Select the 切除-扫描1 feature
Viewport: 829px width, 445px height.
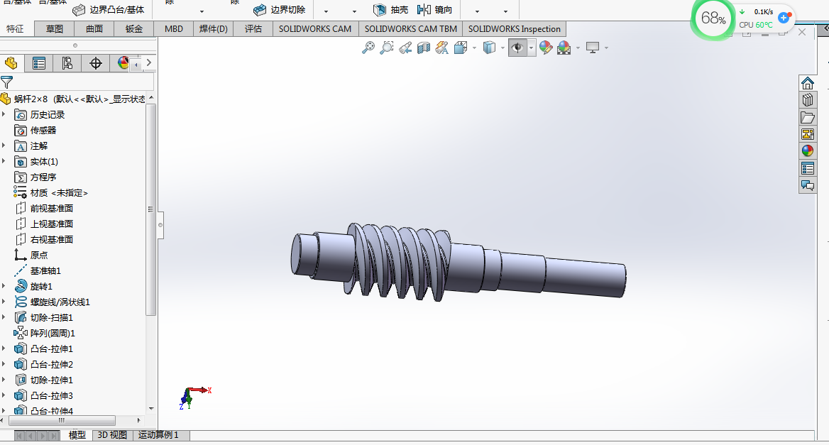click(44, 318)
